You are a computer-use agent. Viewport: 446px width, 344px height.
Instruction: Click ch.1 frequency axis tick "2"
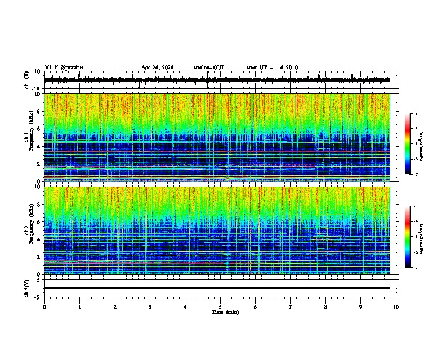click(x=39, y=164)
